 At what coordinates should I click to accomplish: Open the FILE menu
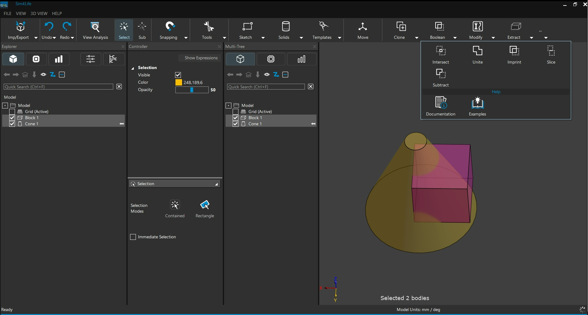tap(7, 13)
